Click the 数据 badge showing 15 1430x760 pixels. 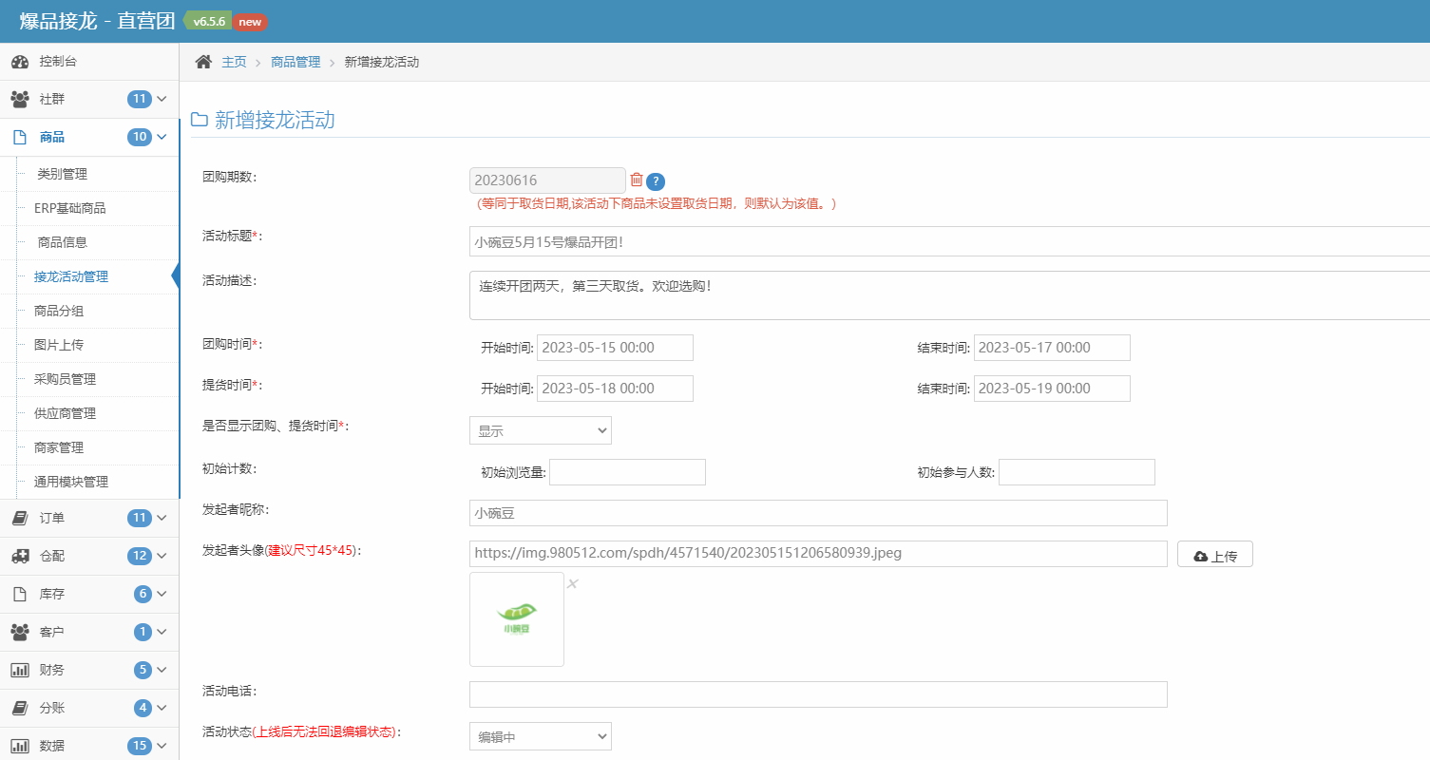(140, 746)
